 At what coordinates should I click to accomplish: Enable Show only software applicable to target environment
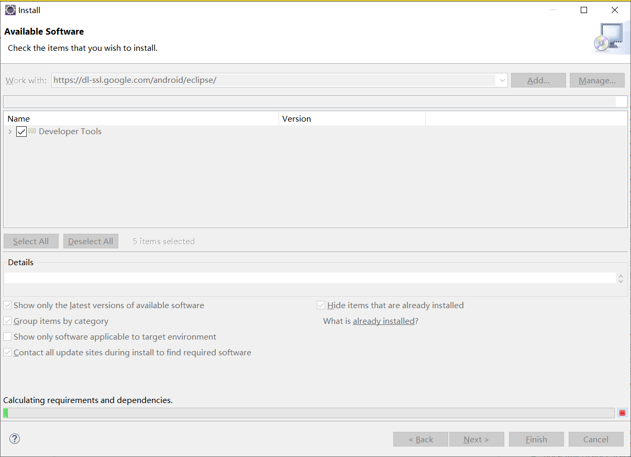click(x=7, y=336)
